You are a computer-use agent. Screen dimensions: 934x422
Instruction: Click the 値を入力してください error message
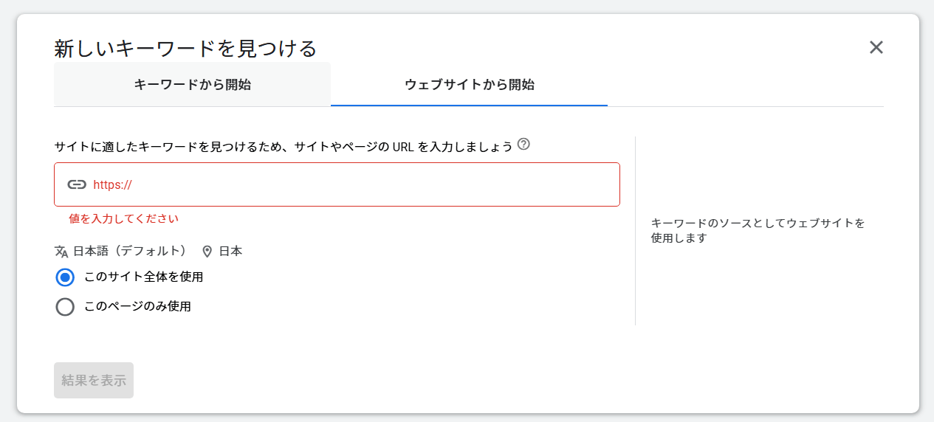tap(123, 218)
